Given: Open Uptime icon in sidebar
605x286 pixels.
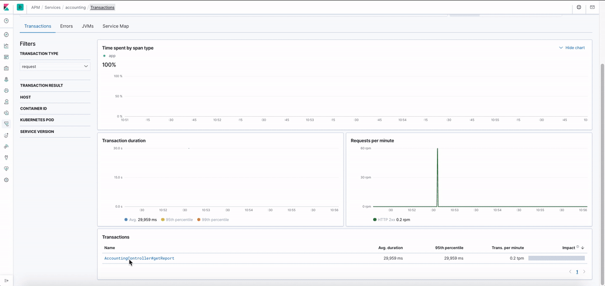Looking at the screenshot, I should pos(6,135).
